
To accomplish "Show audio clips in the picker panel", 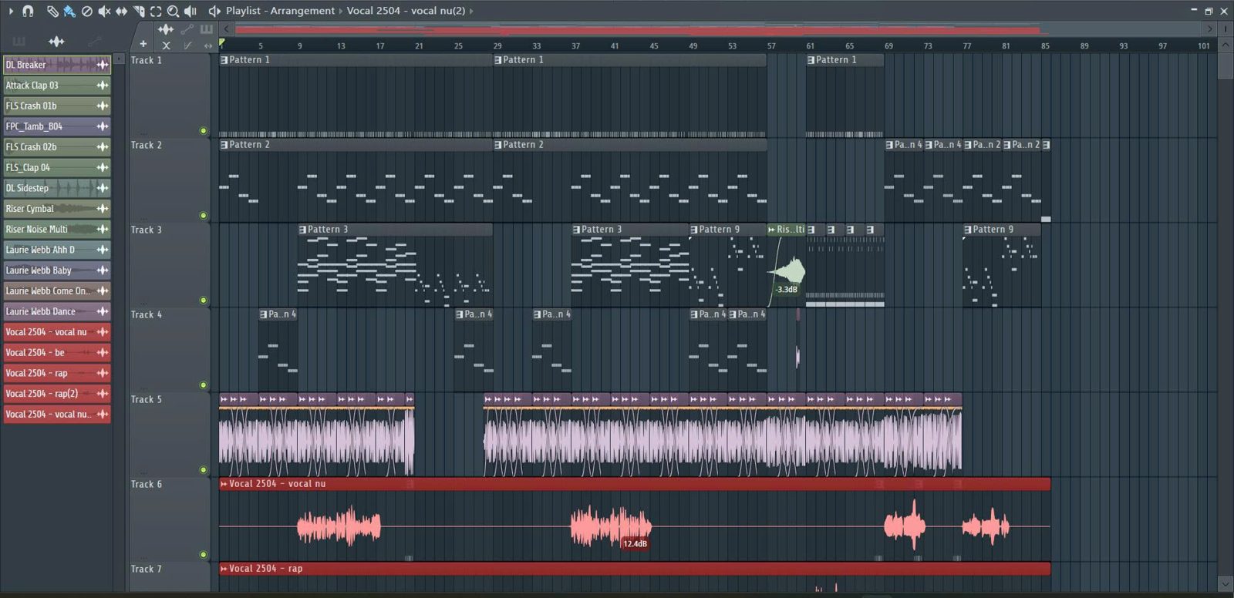I will tap(56, 41).
